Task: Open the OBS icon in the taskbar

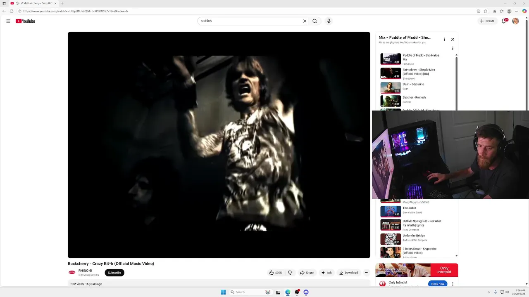Action: (297, 292)
